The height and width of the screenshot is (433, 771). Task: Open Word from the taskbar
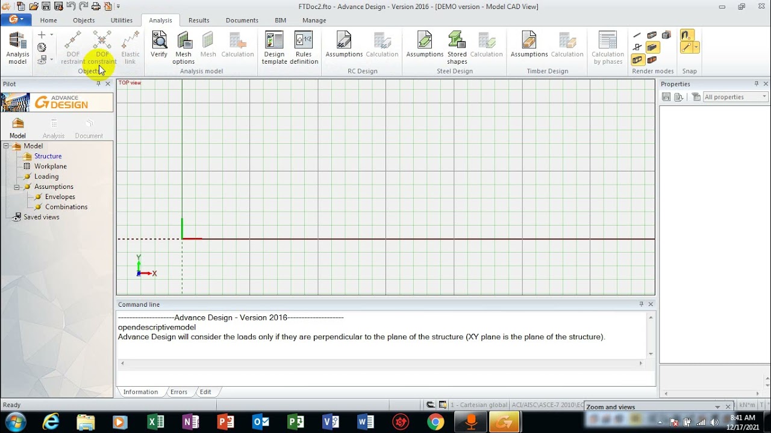pyautogui.click(x=366, y=422)
